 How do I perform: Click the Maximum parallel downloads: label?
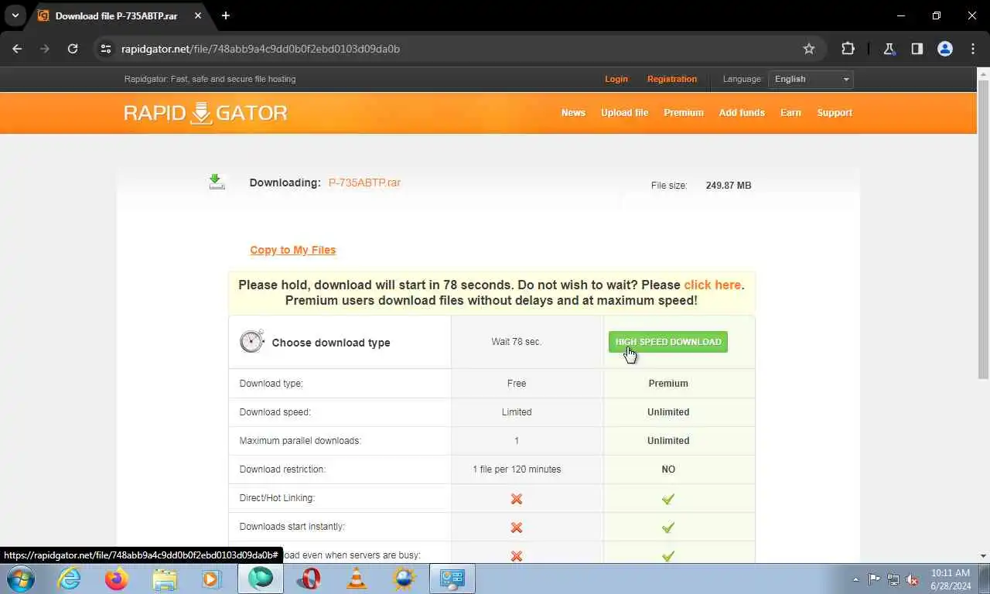(x=300, y=441)
